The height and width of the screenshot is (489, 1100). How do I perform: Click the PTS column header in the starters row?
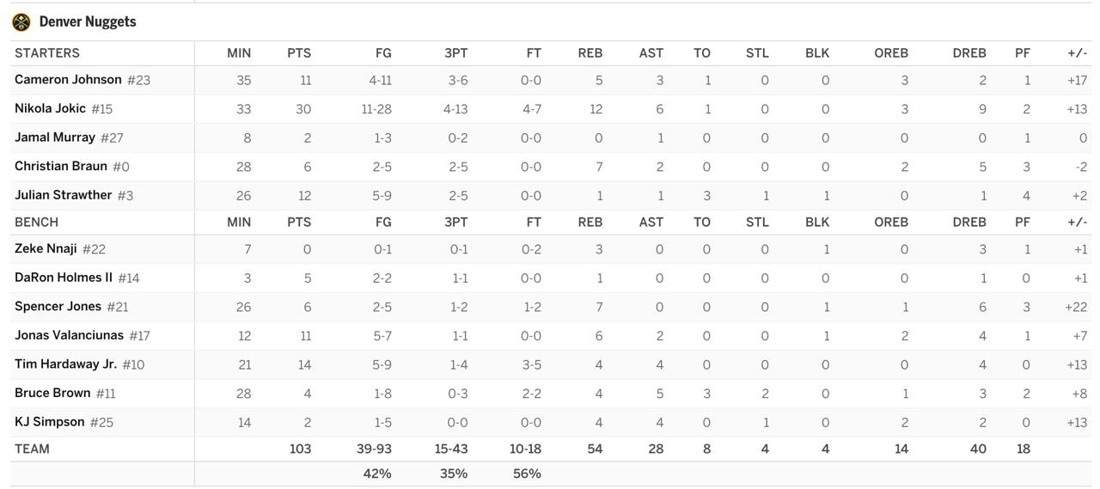pos(299,53)
